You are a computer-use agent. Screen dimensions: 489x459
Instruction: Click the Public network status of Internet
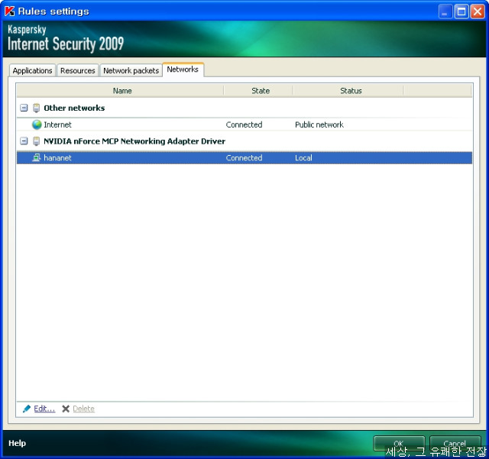point(319,124)
